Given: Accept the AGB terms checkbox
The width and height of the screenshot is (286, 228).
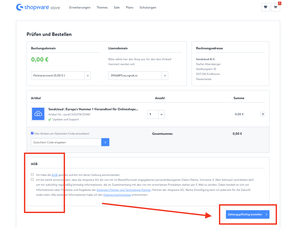Looking at the screenshot, I should tap(32, 175).
